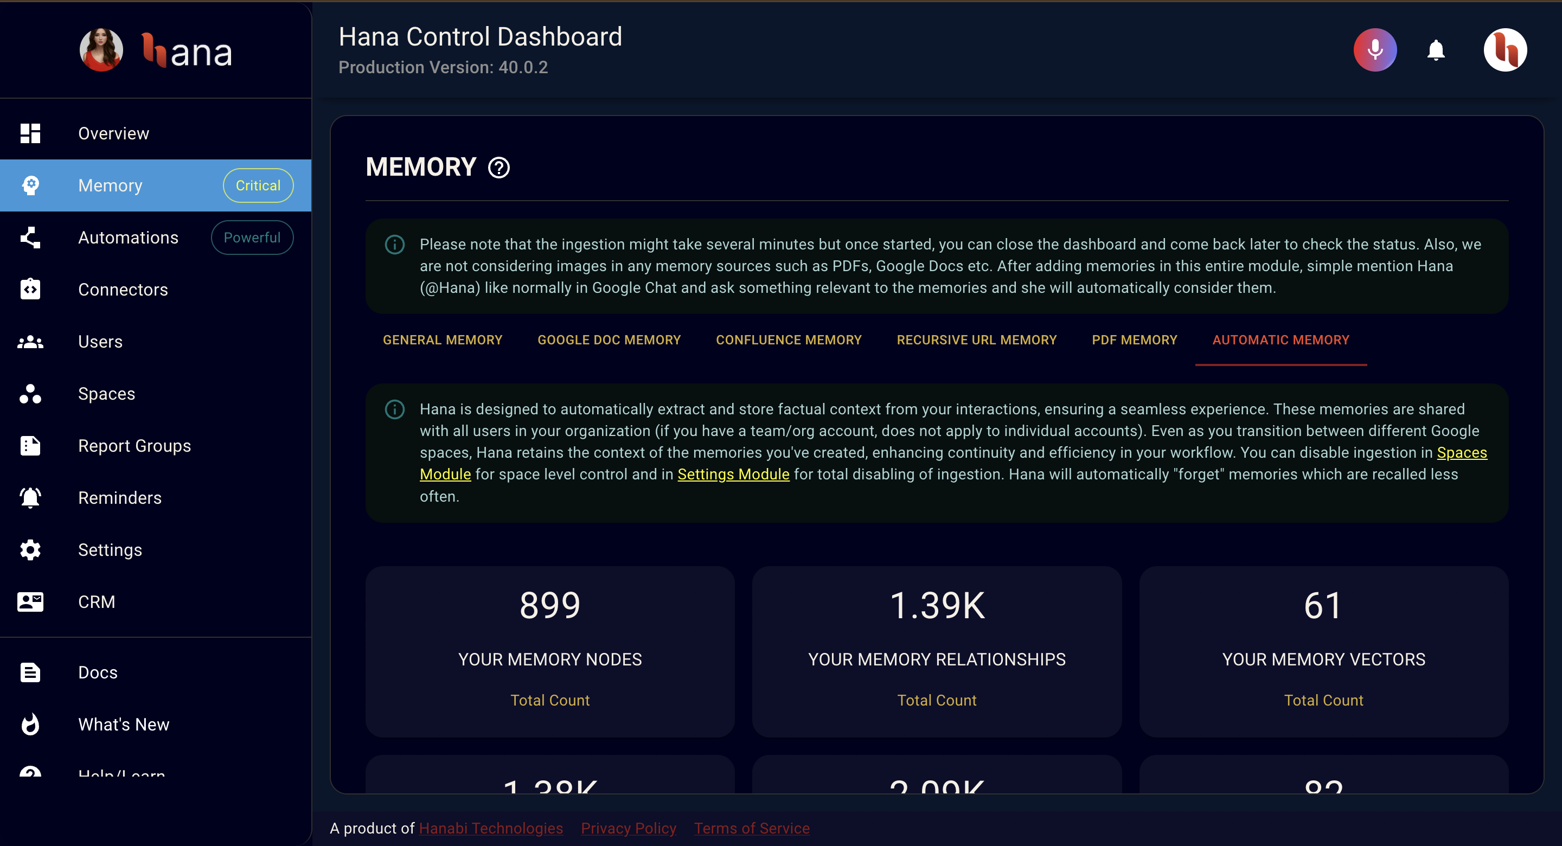This screenshot has width=1562, height=846.
Task: Click the Hana Control Dashboard title
Action: click(x=480, y=36)
